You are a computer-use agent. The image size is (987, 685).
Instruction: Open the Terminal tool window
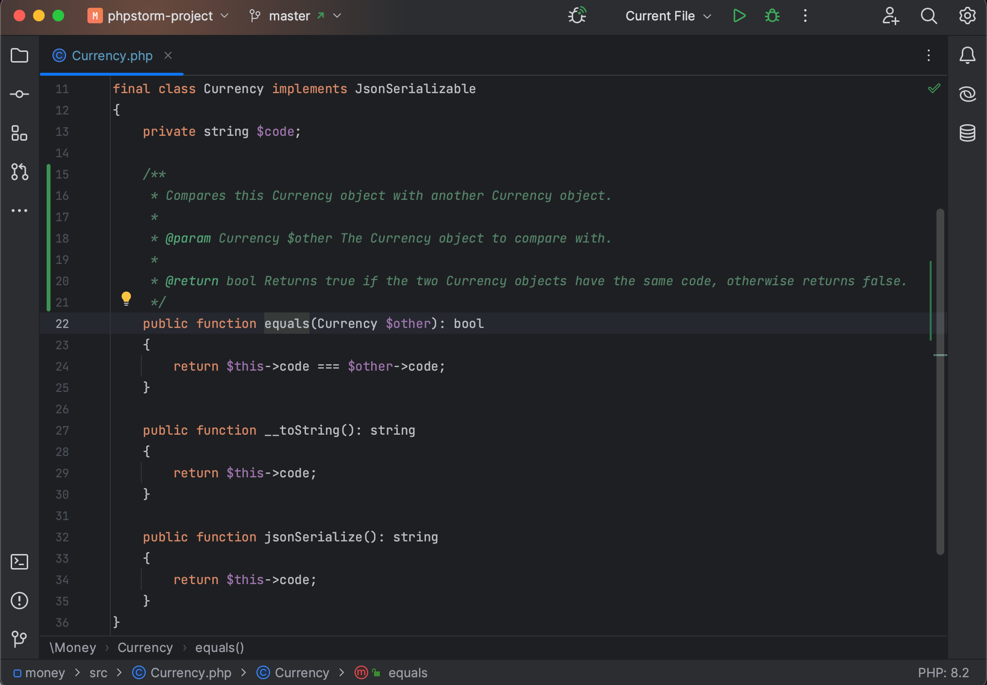coord(19,562)
